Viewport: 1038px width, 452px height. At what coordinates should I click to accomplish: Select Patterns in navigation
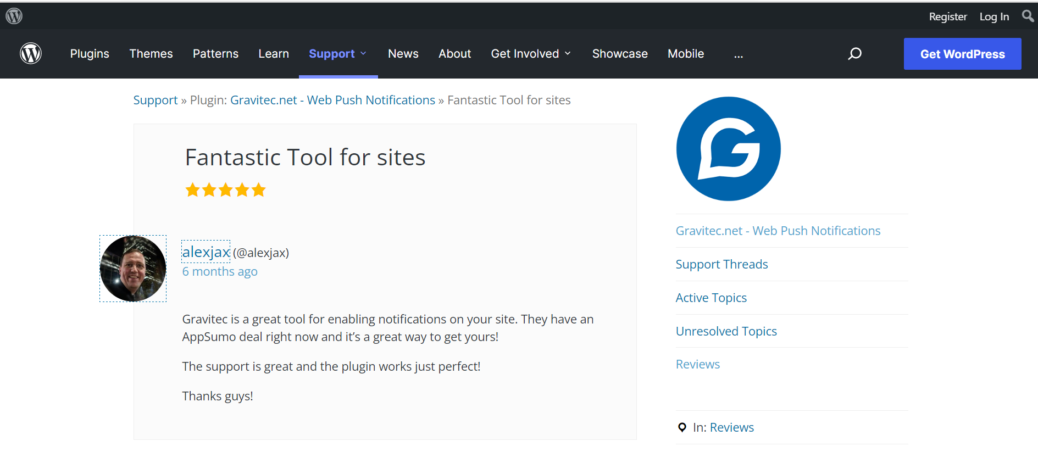pyautogui.click(x=215, y=54)
